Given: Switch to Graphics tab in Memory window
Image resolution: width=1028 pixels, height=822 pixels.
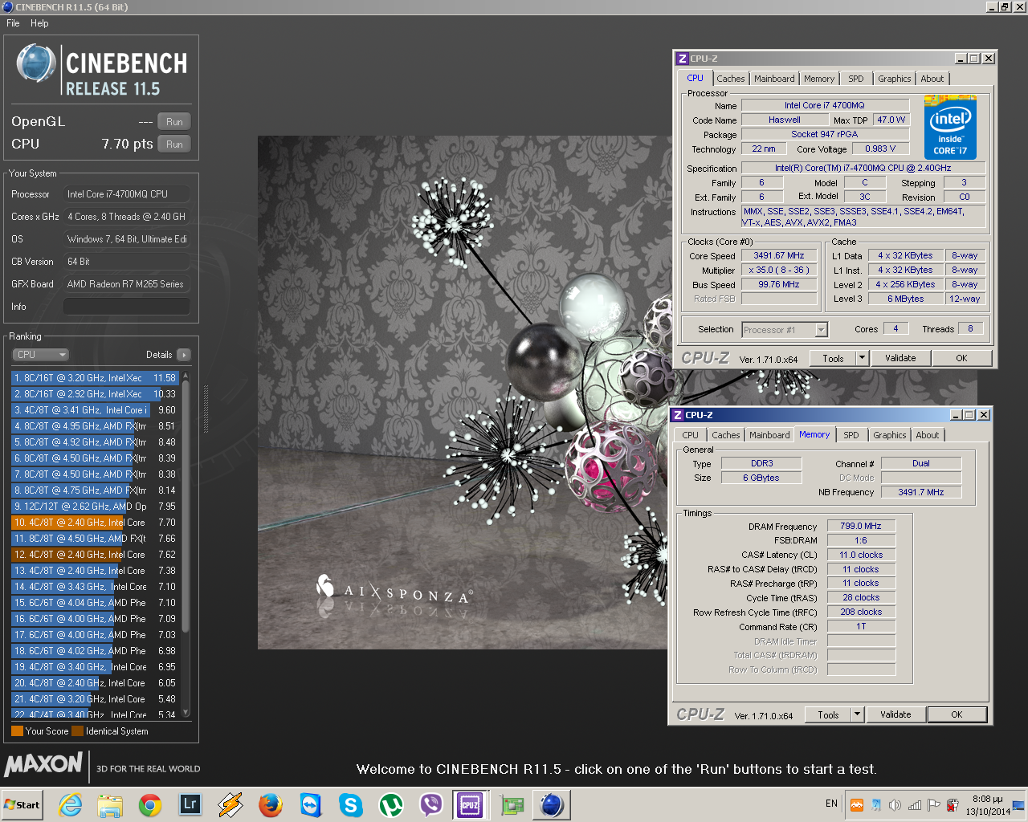Looking at the screenshot, I should point(890,435).
